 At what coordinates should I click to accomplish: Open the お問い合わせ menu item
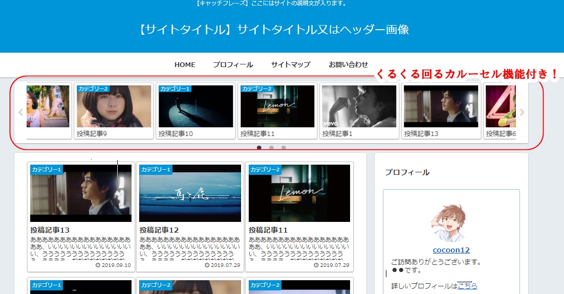click(348, 65)
